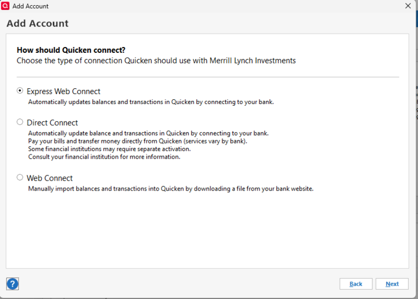Click the 'Manually import balances' description text

(171, 189)
